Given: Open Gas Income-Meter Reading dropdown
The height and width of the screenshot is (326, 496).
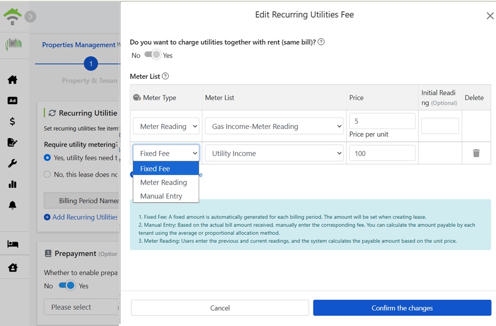Looking at the screenshot, I should (274, 127).
